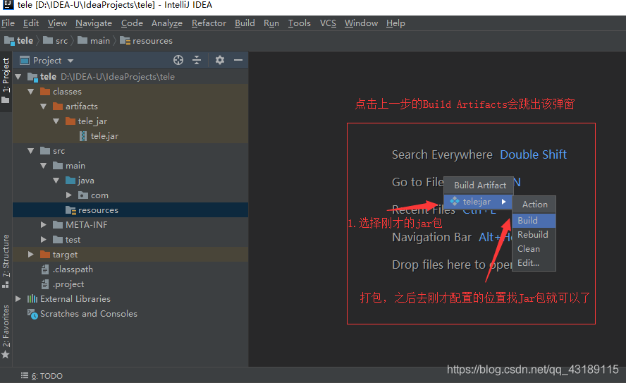Choose Clean in the Action submenu
Screen dimensions: 626x383
coord(534,249)
